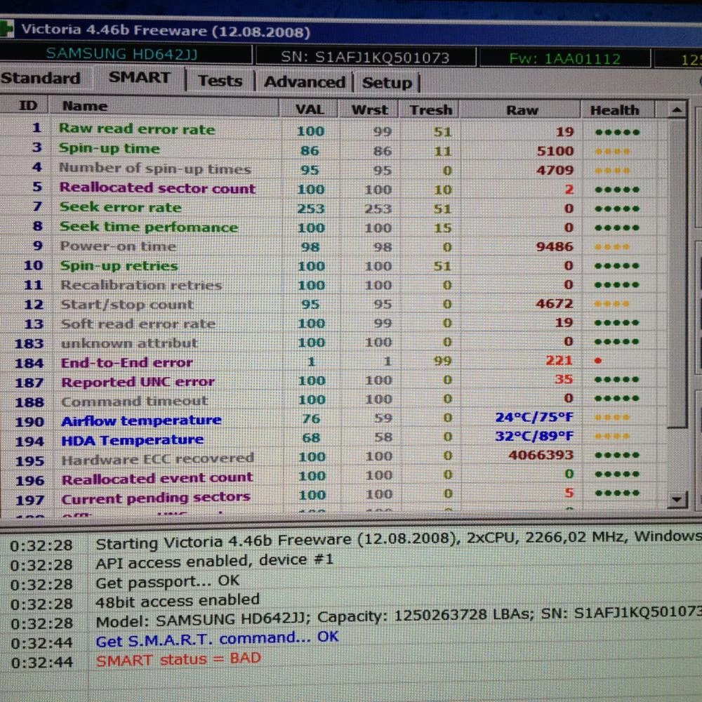This screenshot has height=702, width=702.
Task: Click the serial number SN: S1AFJ1KQ501073 field
Action: (365, 58)
